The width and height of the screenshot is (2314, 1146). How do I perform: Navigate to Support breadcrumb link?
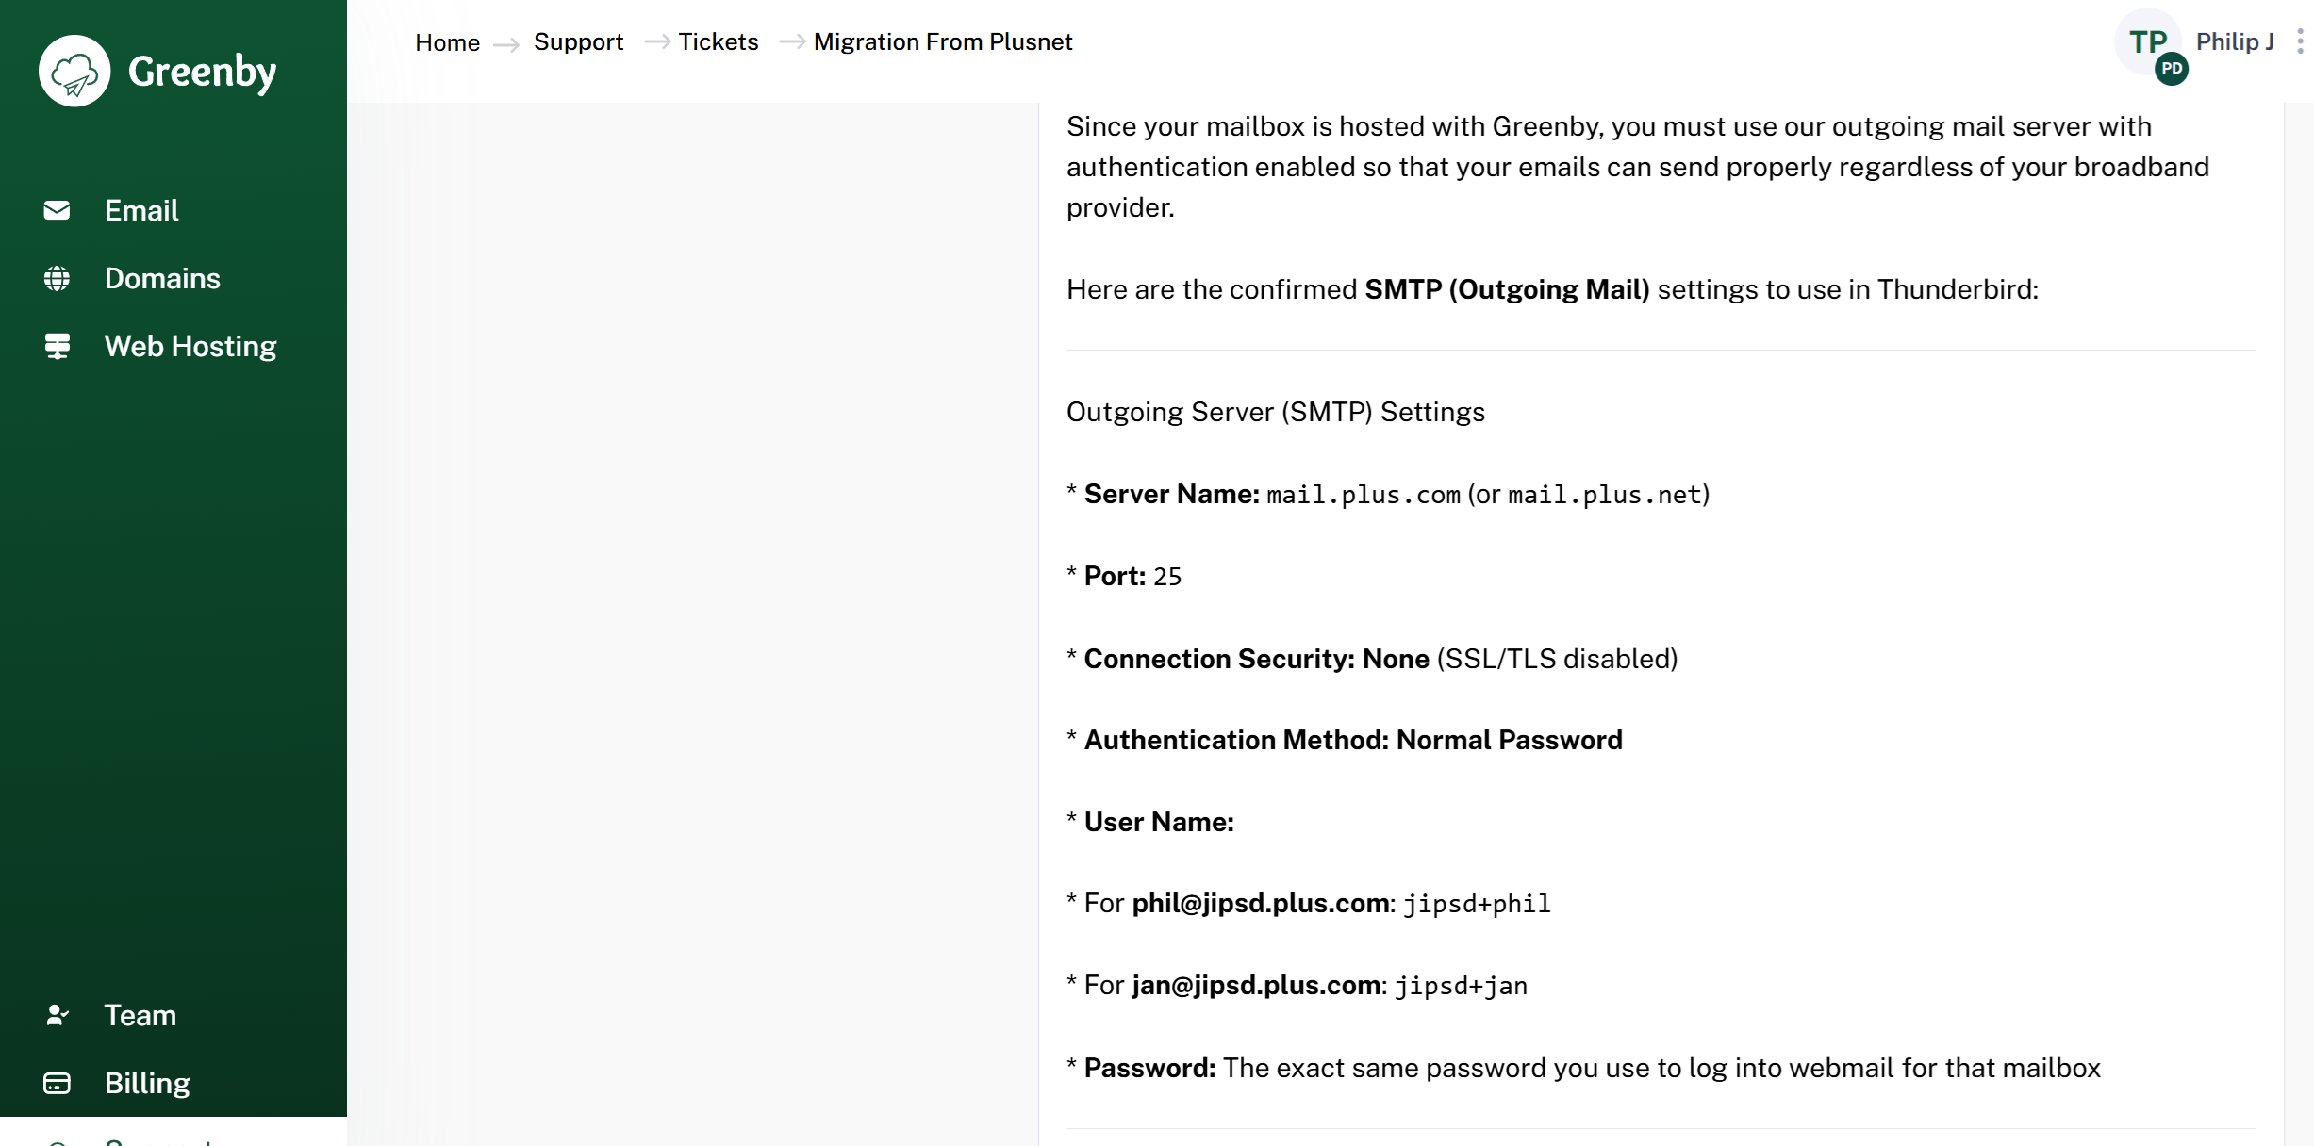pyautogui.click(x=578, y=41)
